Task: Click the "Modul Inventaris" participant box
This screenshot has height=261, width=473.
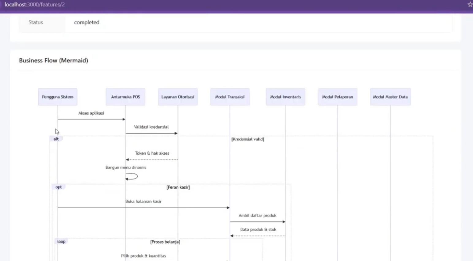Action: (285, 97)
